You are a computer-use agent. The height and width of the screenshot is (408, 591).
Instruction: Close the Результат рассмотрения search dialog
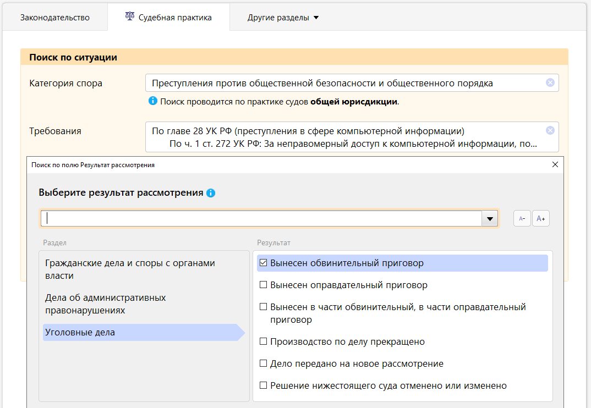[x=555, y=164]
